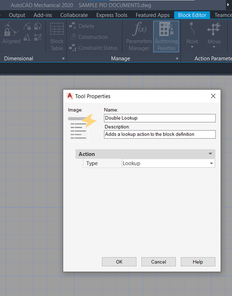Image resolution: width=232 pixels, height=296 pixels.
Task: Toggle Constraint Status display
Action: tap(93, 48)
